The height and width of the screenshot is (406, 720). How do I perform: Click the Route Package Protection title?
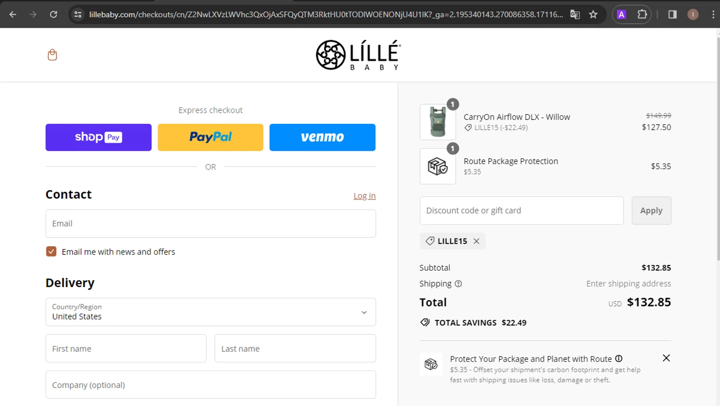tap(511, 161)
